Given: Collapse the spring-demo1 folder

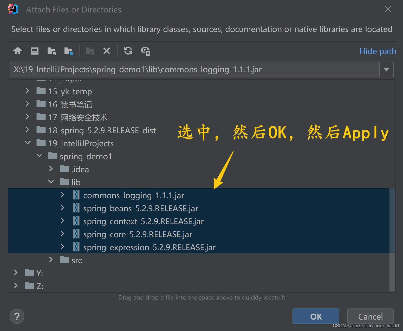Looking at the screenshot, I should coord(40,156).
